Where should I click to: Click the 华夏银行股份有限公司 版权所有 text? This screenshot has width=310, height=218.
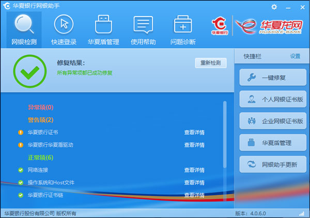coord(40,213)
